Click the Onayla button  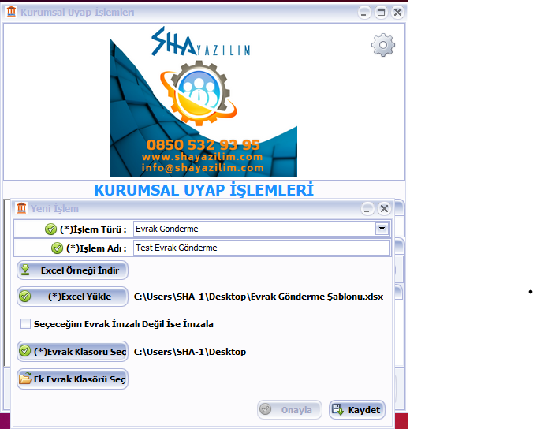point(289,409)
